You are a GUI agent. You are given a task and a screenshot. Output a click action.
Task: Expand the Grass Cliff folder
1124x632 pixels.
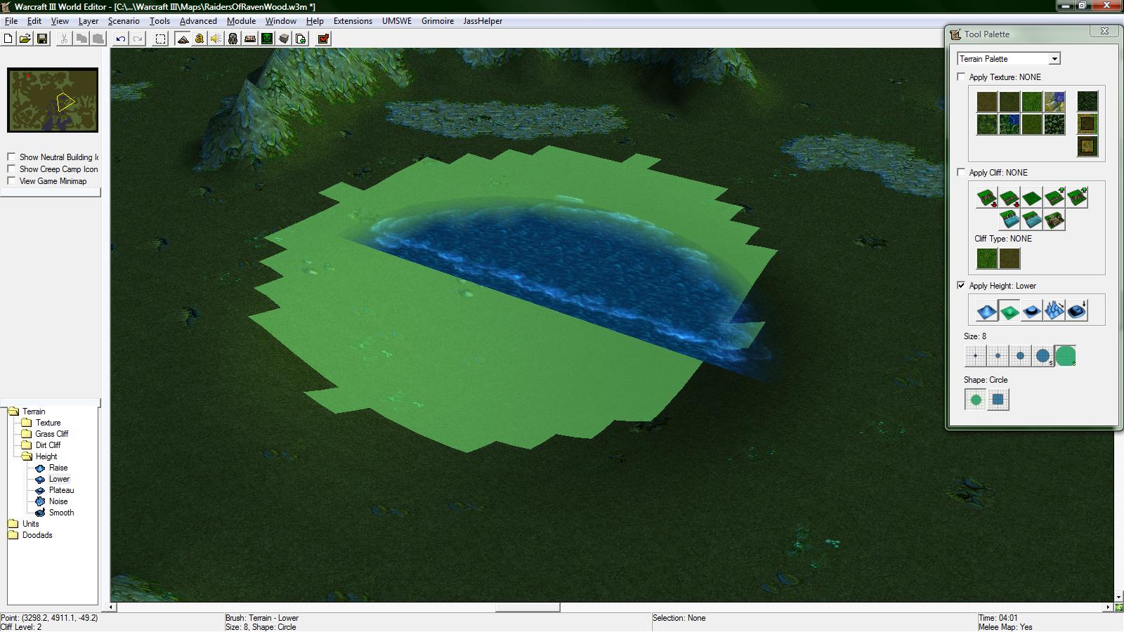click(27, 434)
